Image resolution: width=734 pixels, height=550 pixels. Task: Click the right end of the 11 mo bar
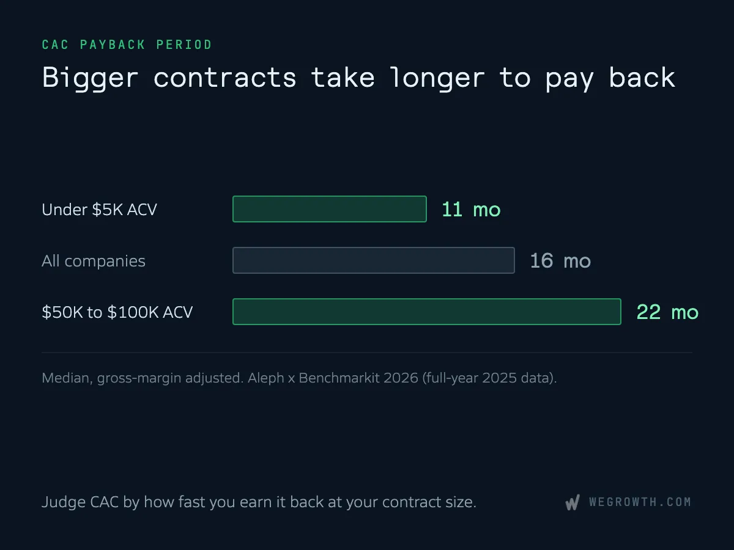(x=424, y=209)
